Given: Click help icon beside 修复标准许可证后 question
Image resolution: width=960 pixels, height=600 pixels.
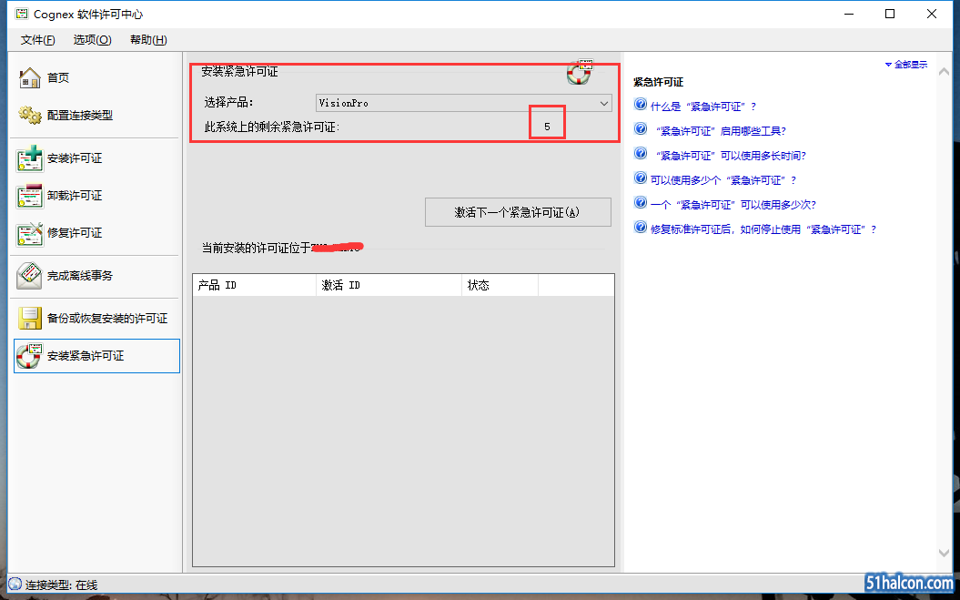Looking at the screenshot, I should coord(641,227).
